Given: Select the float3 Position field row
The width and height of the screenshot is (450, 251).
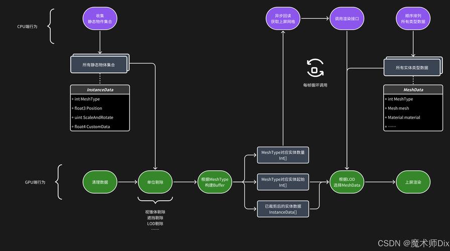Looking at the screenshot, I should [x=100, y=108].
